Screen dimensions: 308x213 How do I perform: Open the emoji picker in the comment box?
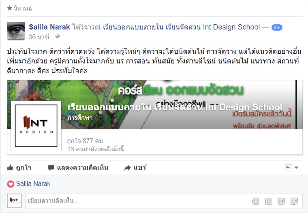256,201
